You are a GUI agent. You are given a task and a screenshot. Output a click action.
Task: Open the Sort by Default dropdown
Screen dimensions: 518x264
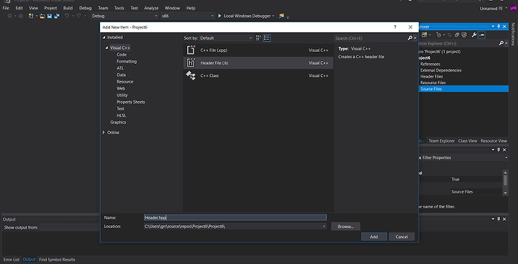(x=226, y=38)
